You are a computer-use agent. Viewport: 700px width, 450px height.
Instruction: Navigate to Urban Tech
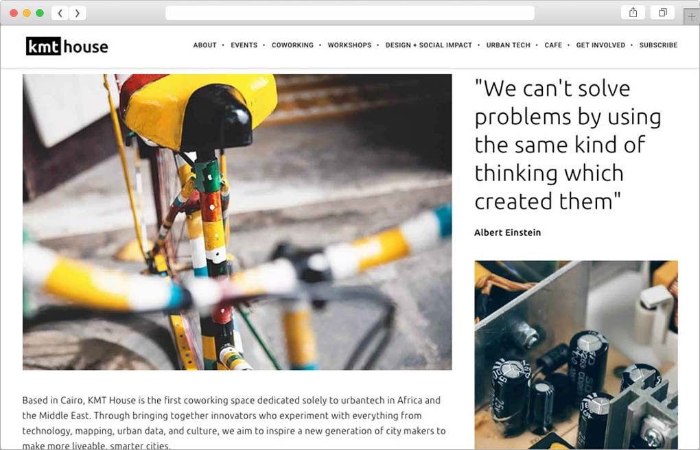508,45
